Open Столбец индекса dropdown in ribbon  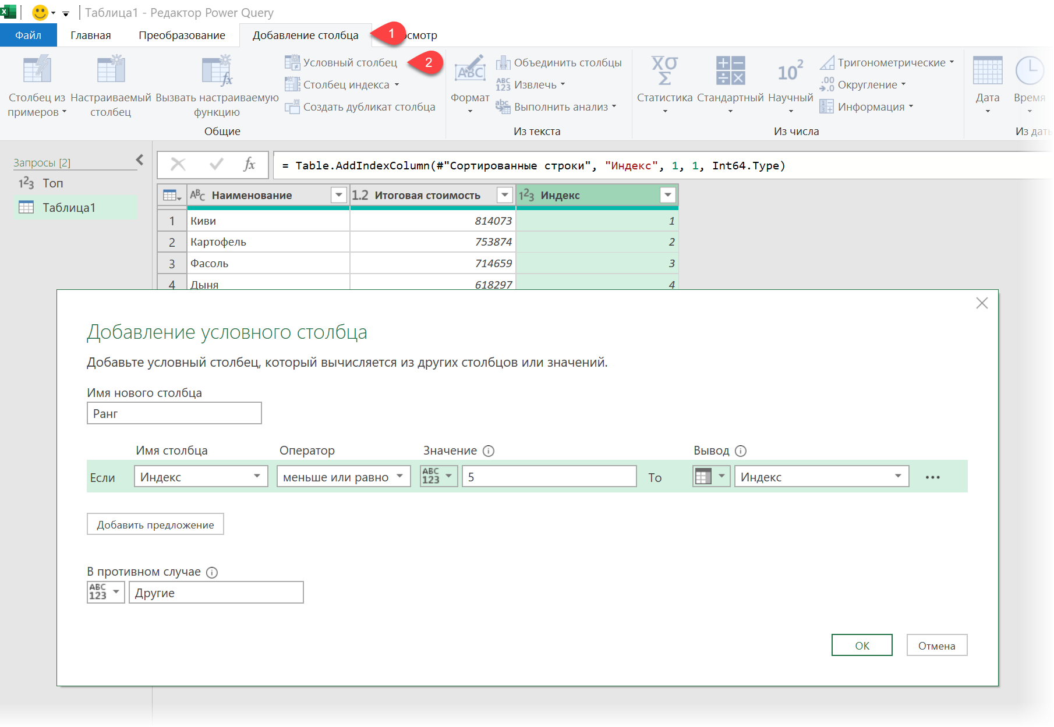[342, 84]
